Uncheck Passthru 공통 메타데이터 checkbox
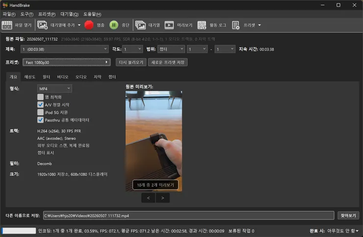This screenshot has width=363, height=237. (x=41, y=120)
